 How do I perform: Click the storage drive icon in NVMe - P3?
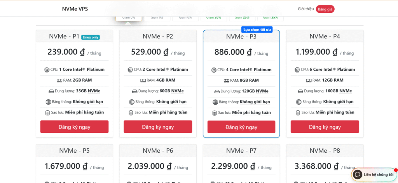217,91
